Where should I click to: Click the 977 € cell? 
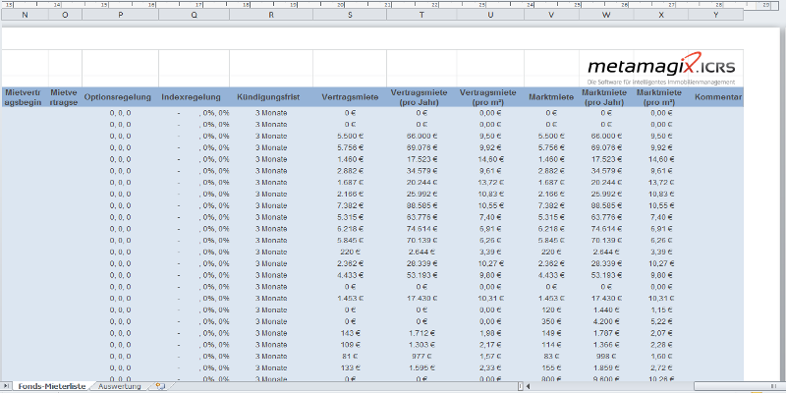421,356
